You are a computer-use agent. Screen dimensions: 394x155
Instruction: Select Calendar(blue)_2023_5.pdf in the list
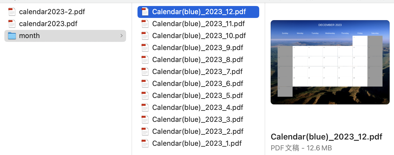(x=198, y=95)
